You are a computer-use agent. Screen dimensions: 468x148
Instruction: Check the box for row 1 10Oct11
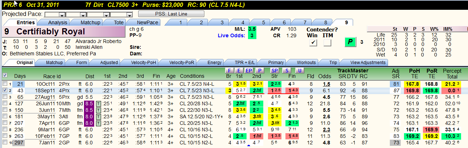[5, 84]
